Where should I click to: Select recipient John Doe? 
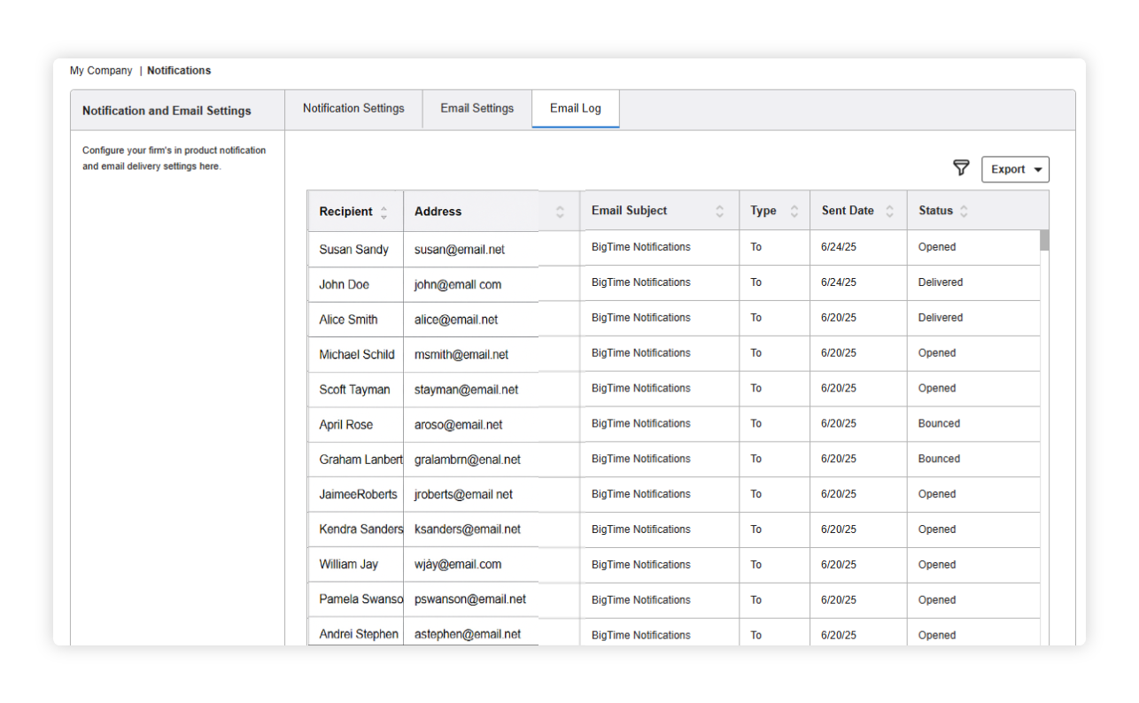(x=344, y=284)
